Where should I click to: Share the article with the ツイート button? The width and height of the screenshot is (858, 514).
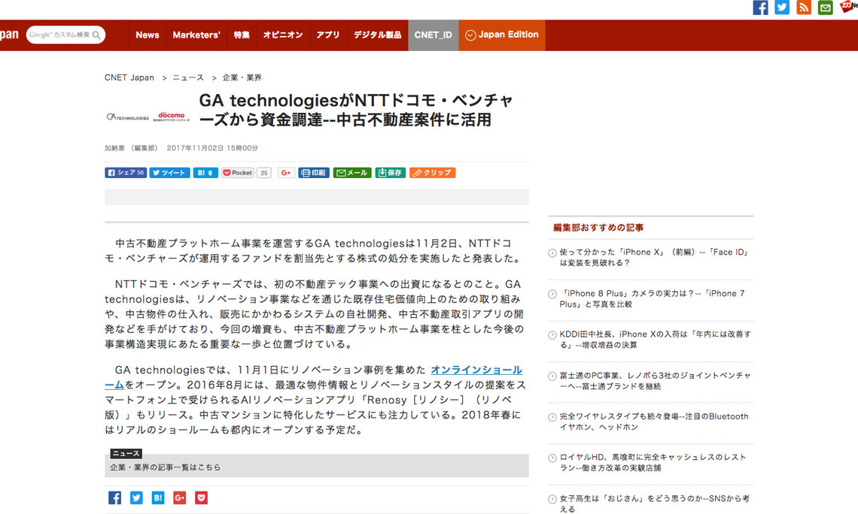tap(169, 172)
